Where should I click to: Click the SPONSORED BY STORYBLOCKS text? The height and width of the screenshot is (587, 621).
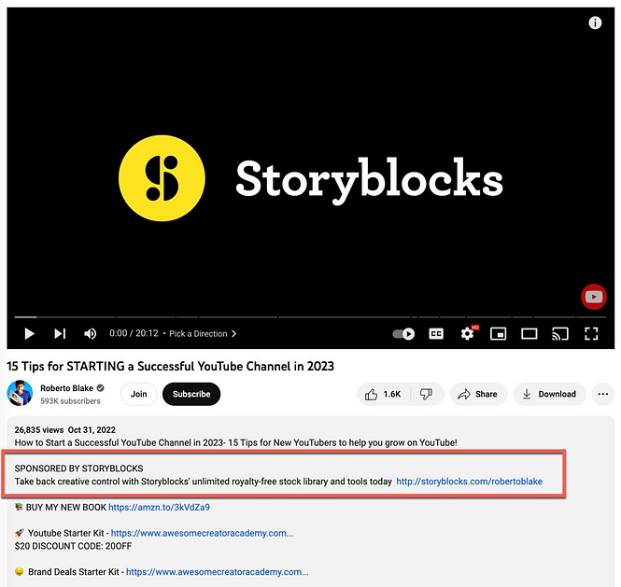pos(78,468)
